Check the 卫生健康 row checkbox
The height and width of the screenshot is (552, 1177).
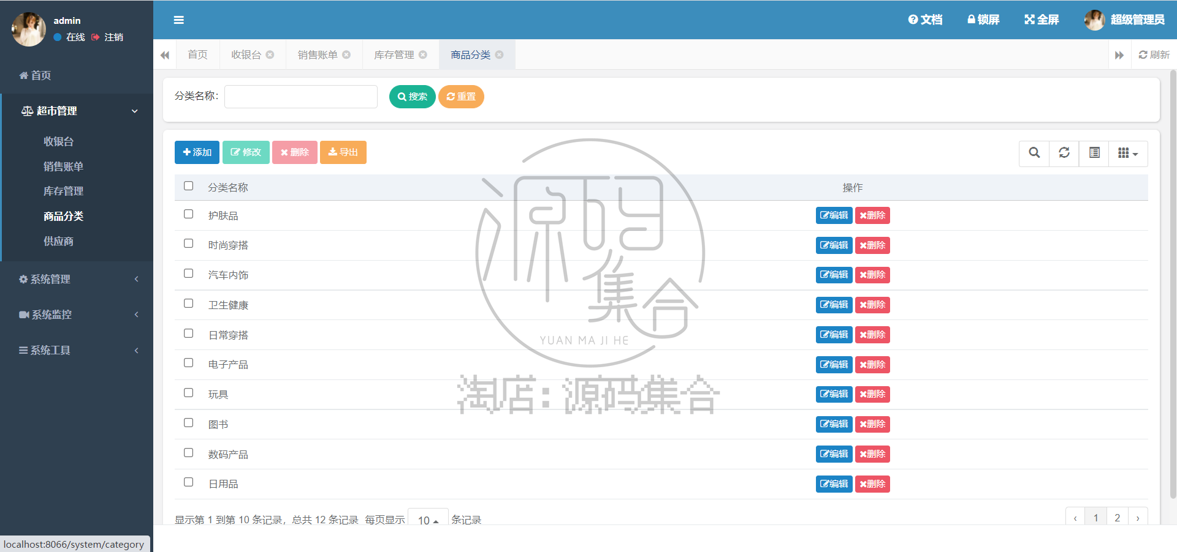[189, 304]
